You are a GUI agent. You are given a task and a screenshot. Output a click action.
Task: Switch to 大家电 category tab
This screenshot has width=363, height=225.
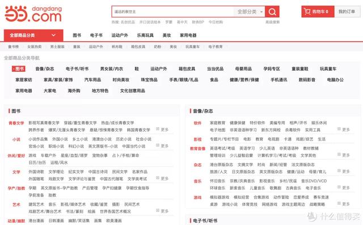pos(50,91)
